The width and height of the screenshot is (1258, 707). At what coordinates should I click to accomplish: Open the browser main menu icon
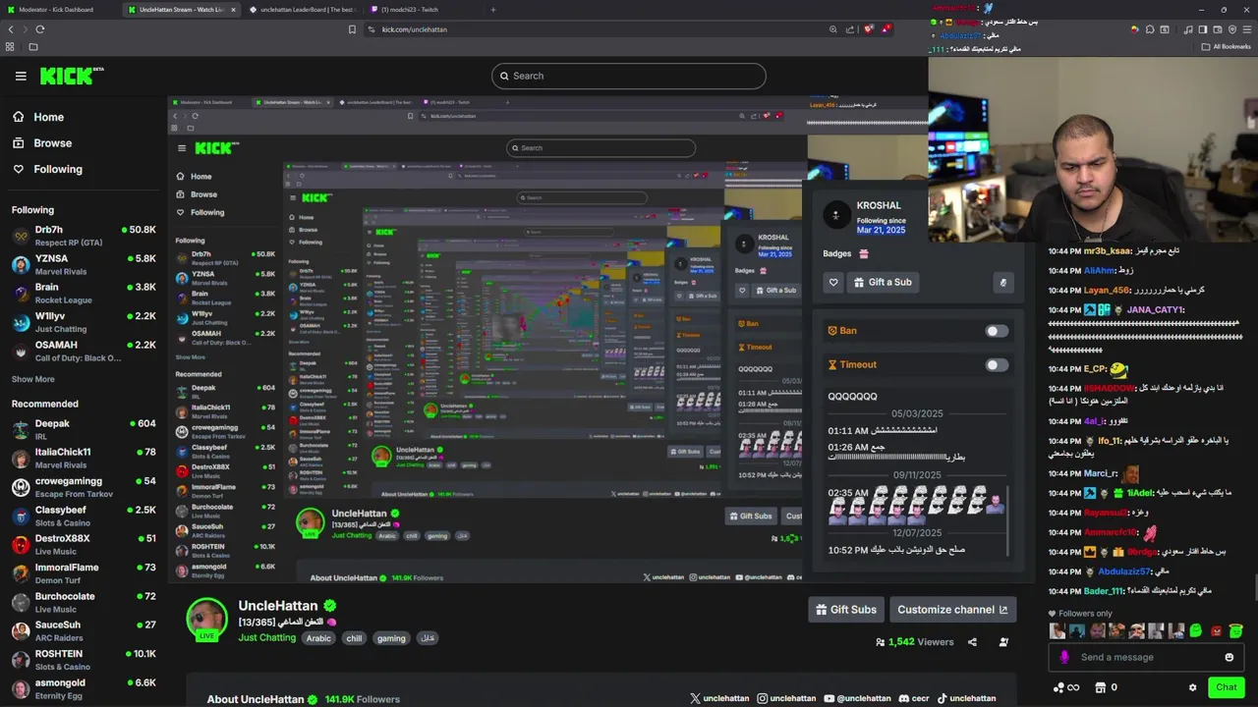(x=1248, y=29)
